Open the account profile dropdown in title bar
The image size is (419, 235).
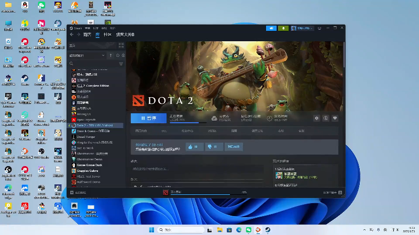tap(302, 28)
